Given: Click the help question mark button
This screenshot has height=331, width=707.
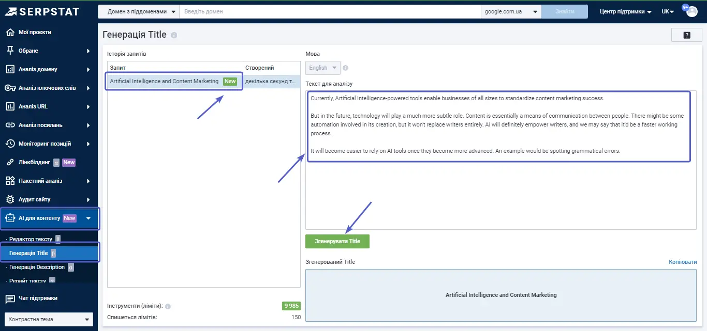Looking at the screenshot, I should (687, 35).
